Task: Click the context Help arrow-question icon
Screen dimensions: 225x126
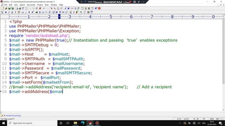Action: point(96,8)
